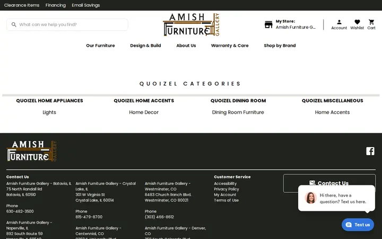This screenshot has height=239, width=382.
Task: Click the 'Amish Furniture Gallery - Denver, CO' text
Action: tap(175, 231)
